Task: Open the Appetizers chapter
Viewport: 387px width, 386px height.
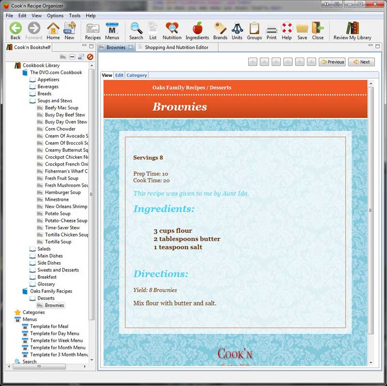Action: pyautogui.click(x=48, y=79)
